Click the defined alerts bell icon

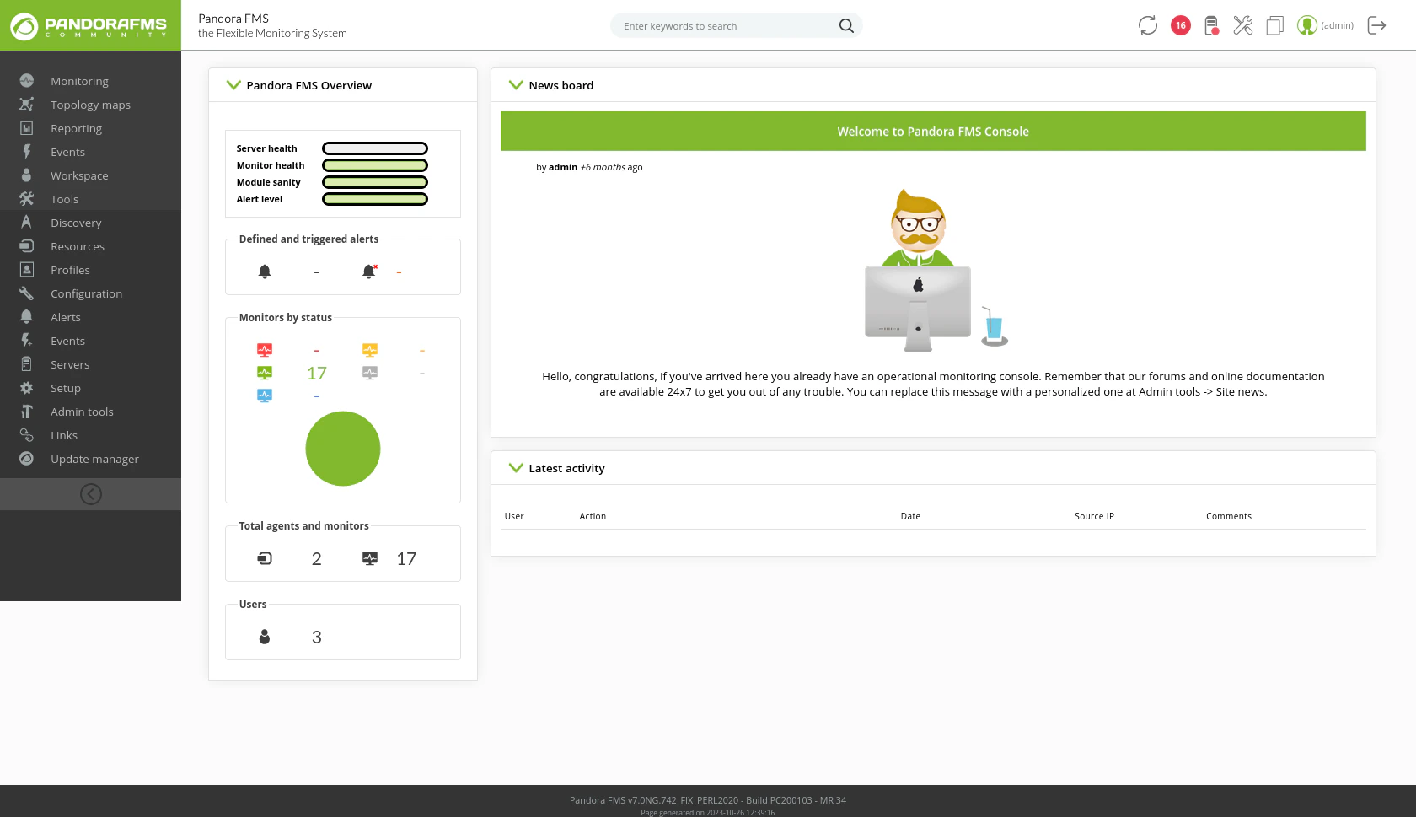[265, 272]
